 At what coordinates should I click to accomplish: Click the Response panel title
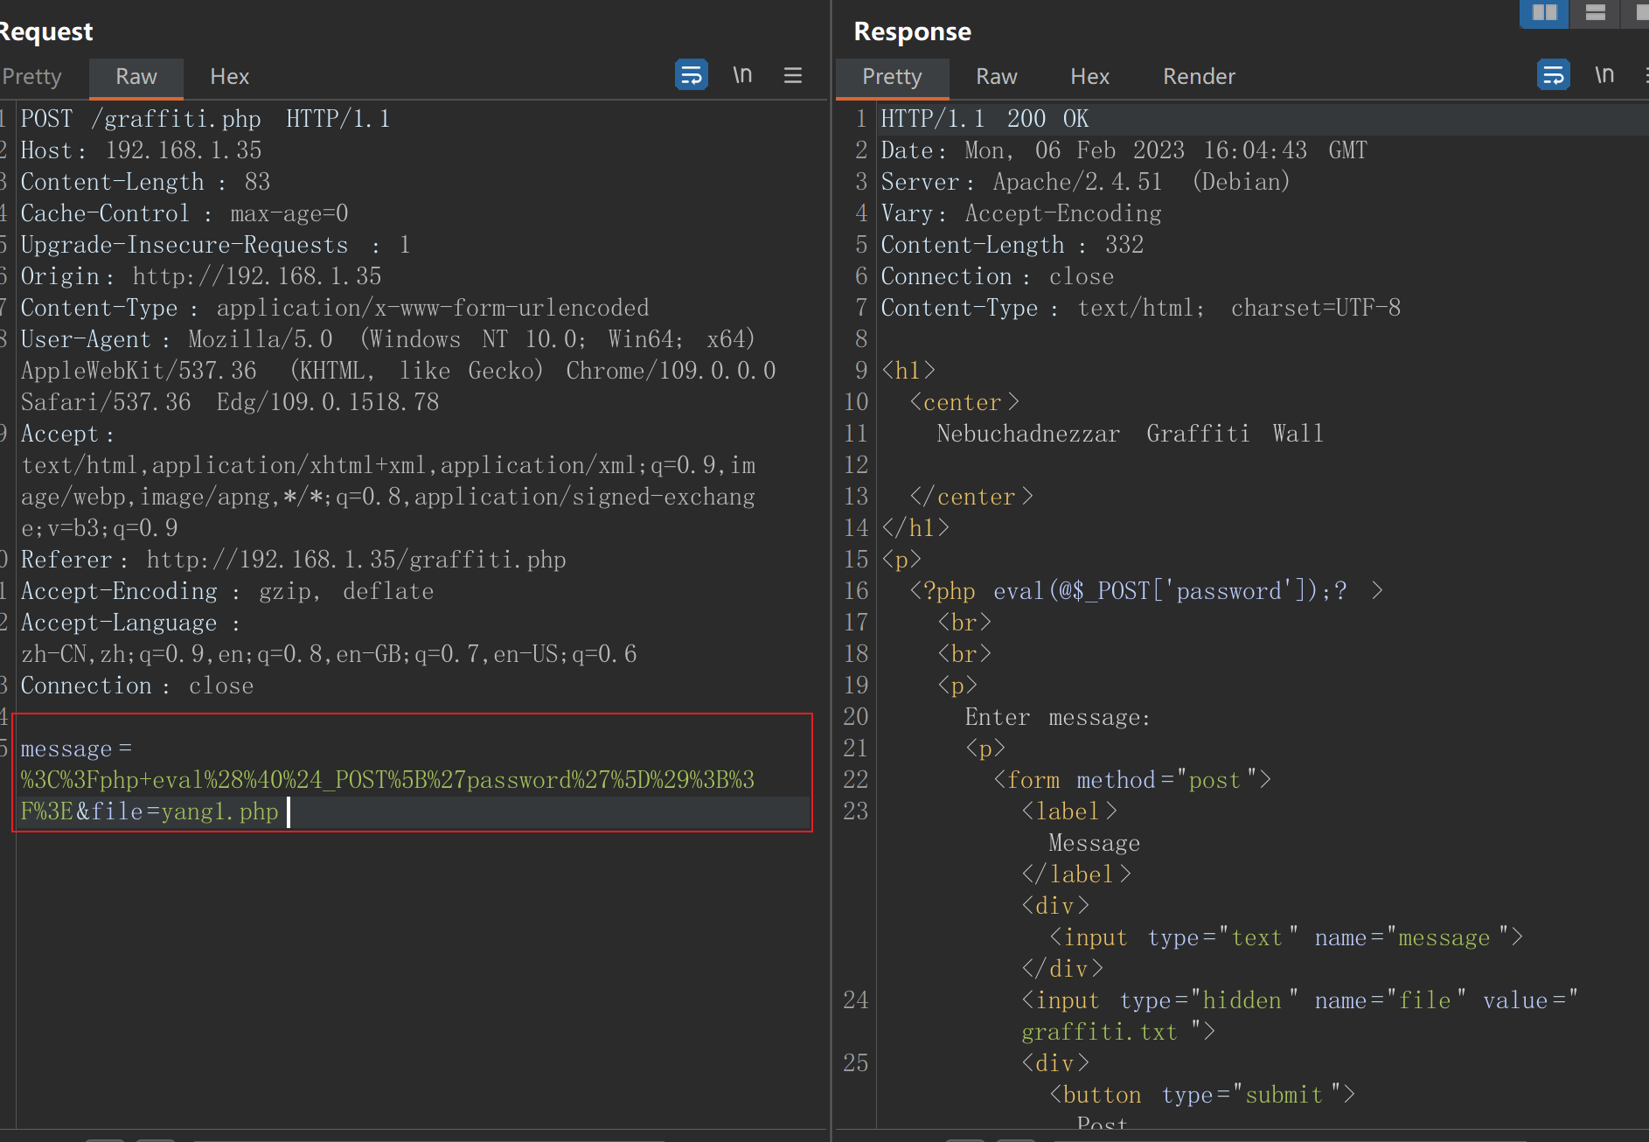tap(912, 31)
